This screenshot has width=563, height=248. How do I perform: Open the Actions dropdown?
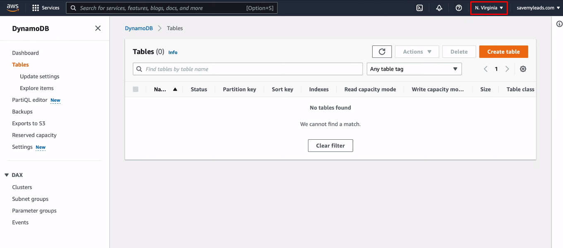pos(417,52)
